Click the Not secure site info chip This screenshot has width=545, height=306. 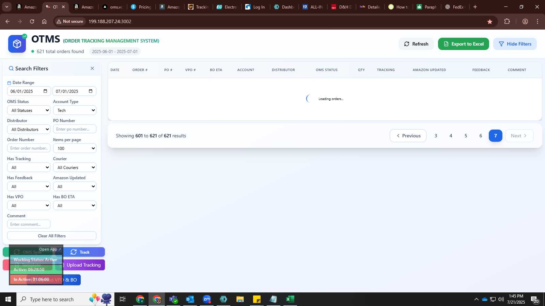coord(70,21)
